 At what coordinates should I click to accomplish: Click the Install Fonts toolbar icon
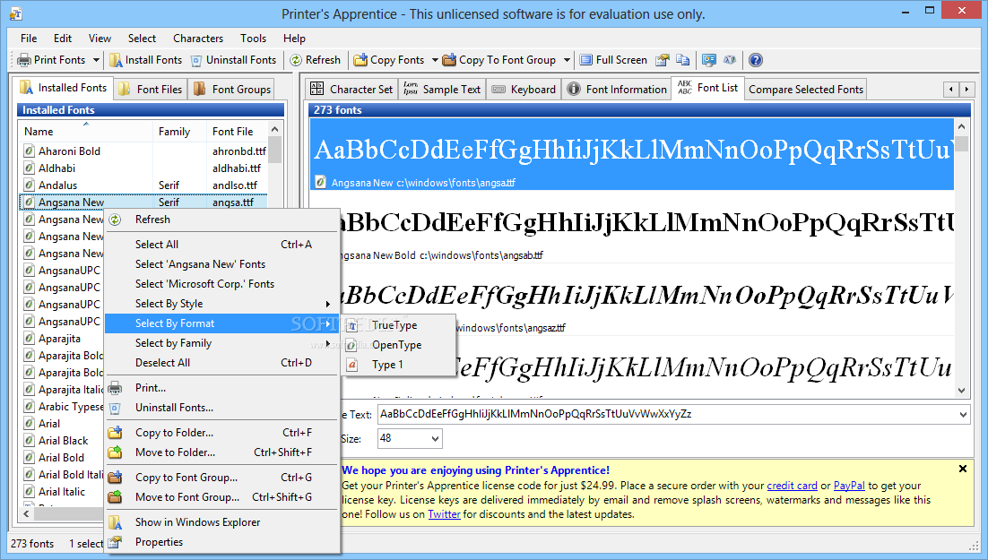click(116, 60)
